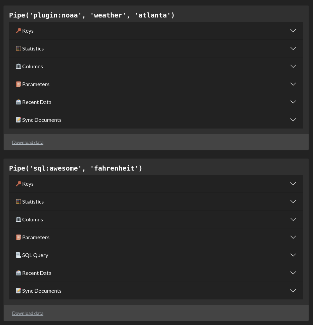Click the Statistics abacus icon in the fahrenheit pipe

18,202
